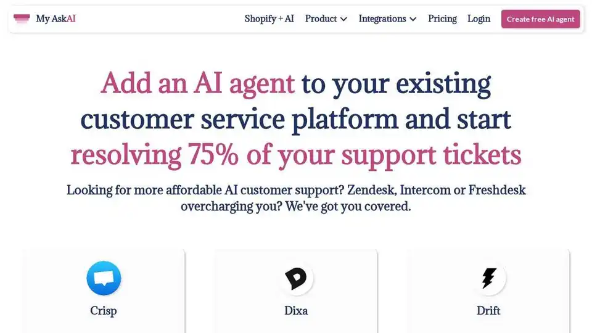
Task: Click the Crisp chat bubble icon
Action: click(104, 278)
